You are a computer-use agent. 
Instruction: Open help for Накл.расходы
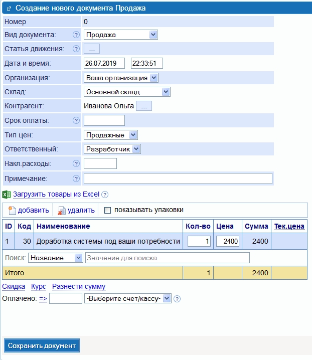(76, 163)
